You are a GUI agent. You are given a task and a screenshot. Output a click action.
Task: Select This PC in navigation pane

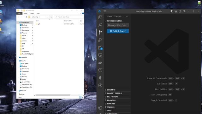23,61
